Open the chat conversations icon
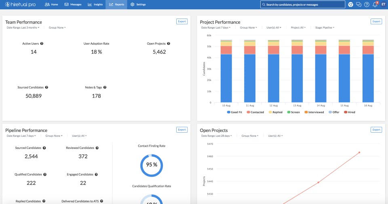Image resolution: width=388 pixels, height=204 pixels. pos(358,4)
